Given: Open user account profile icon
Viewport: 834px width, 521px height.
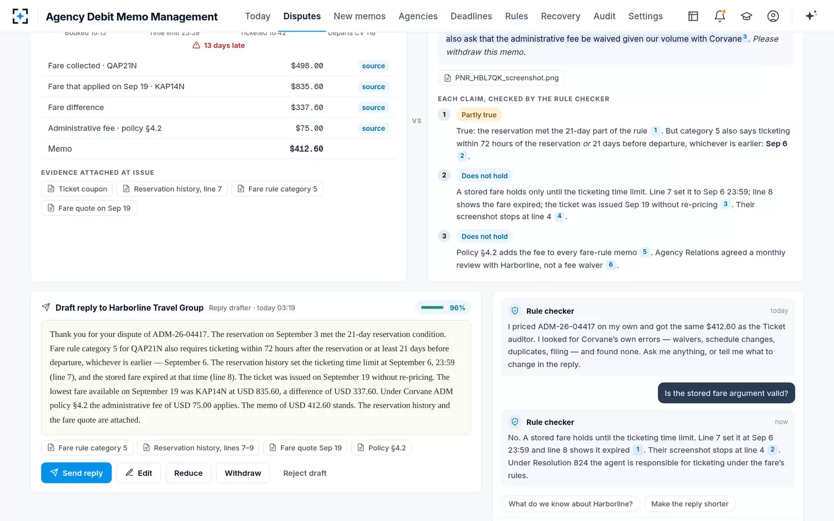Looking at the screenshot, I should pos(773,16).
